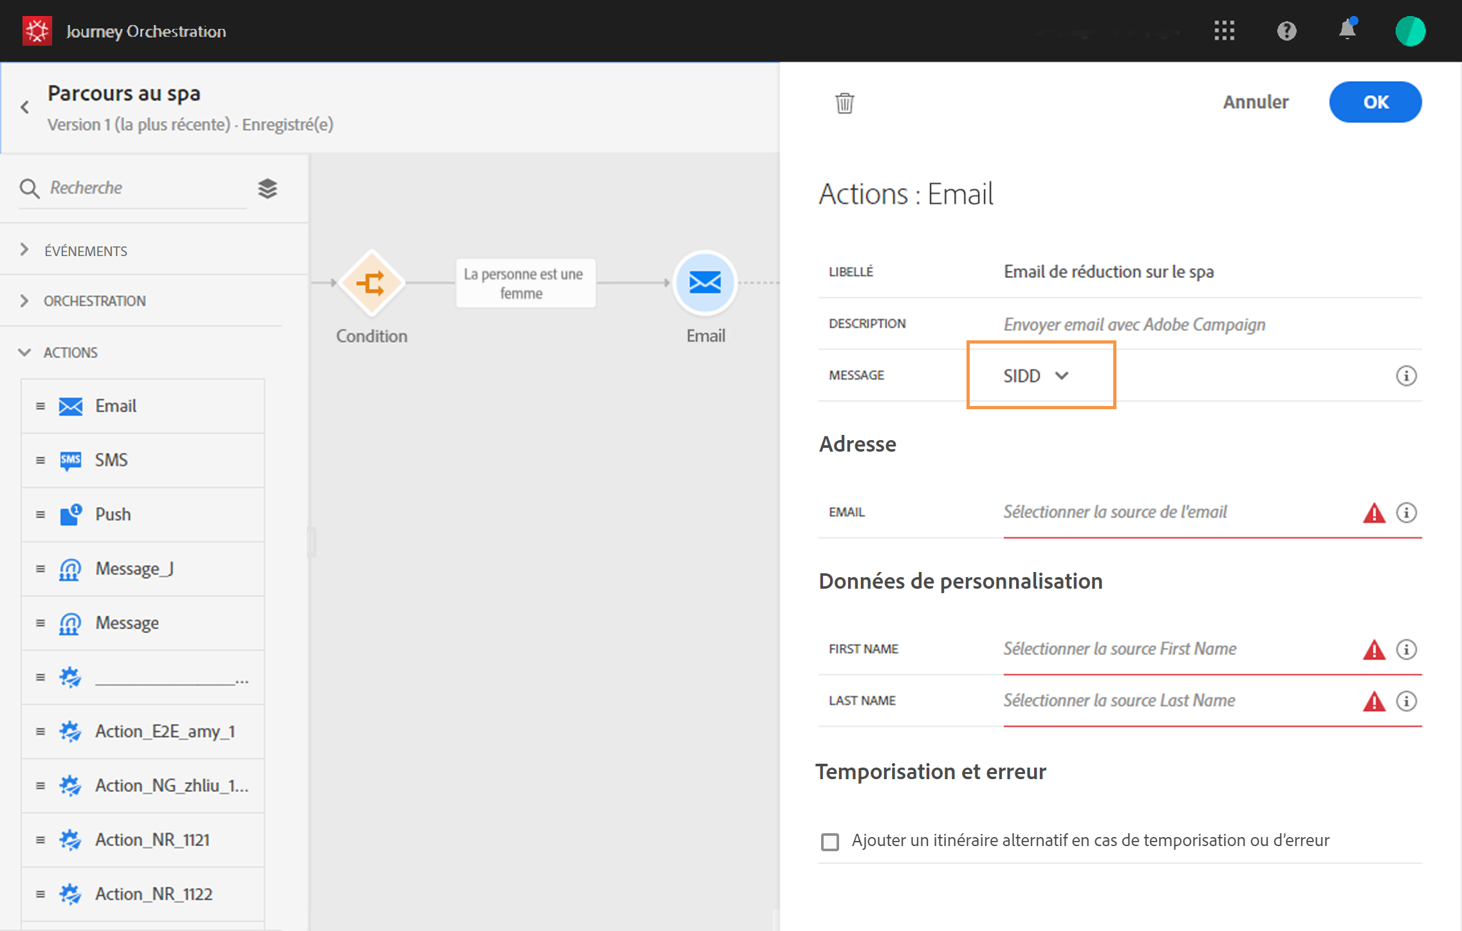Confirm with the OK button

click(x=1375, y=102)
